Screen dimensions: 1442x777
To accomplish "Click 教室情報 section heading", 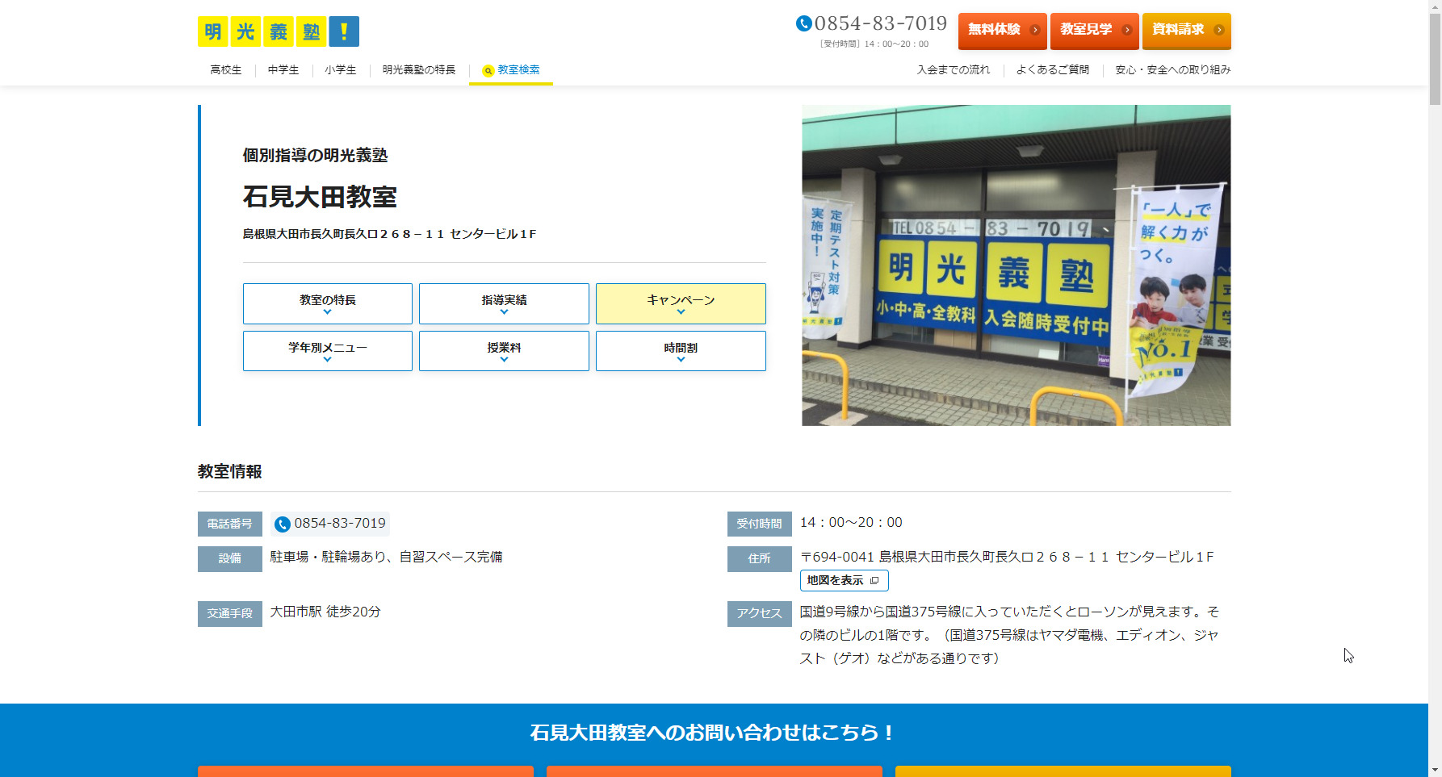I will point(230,472).
